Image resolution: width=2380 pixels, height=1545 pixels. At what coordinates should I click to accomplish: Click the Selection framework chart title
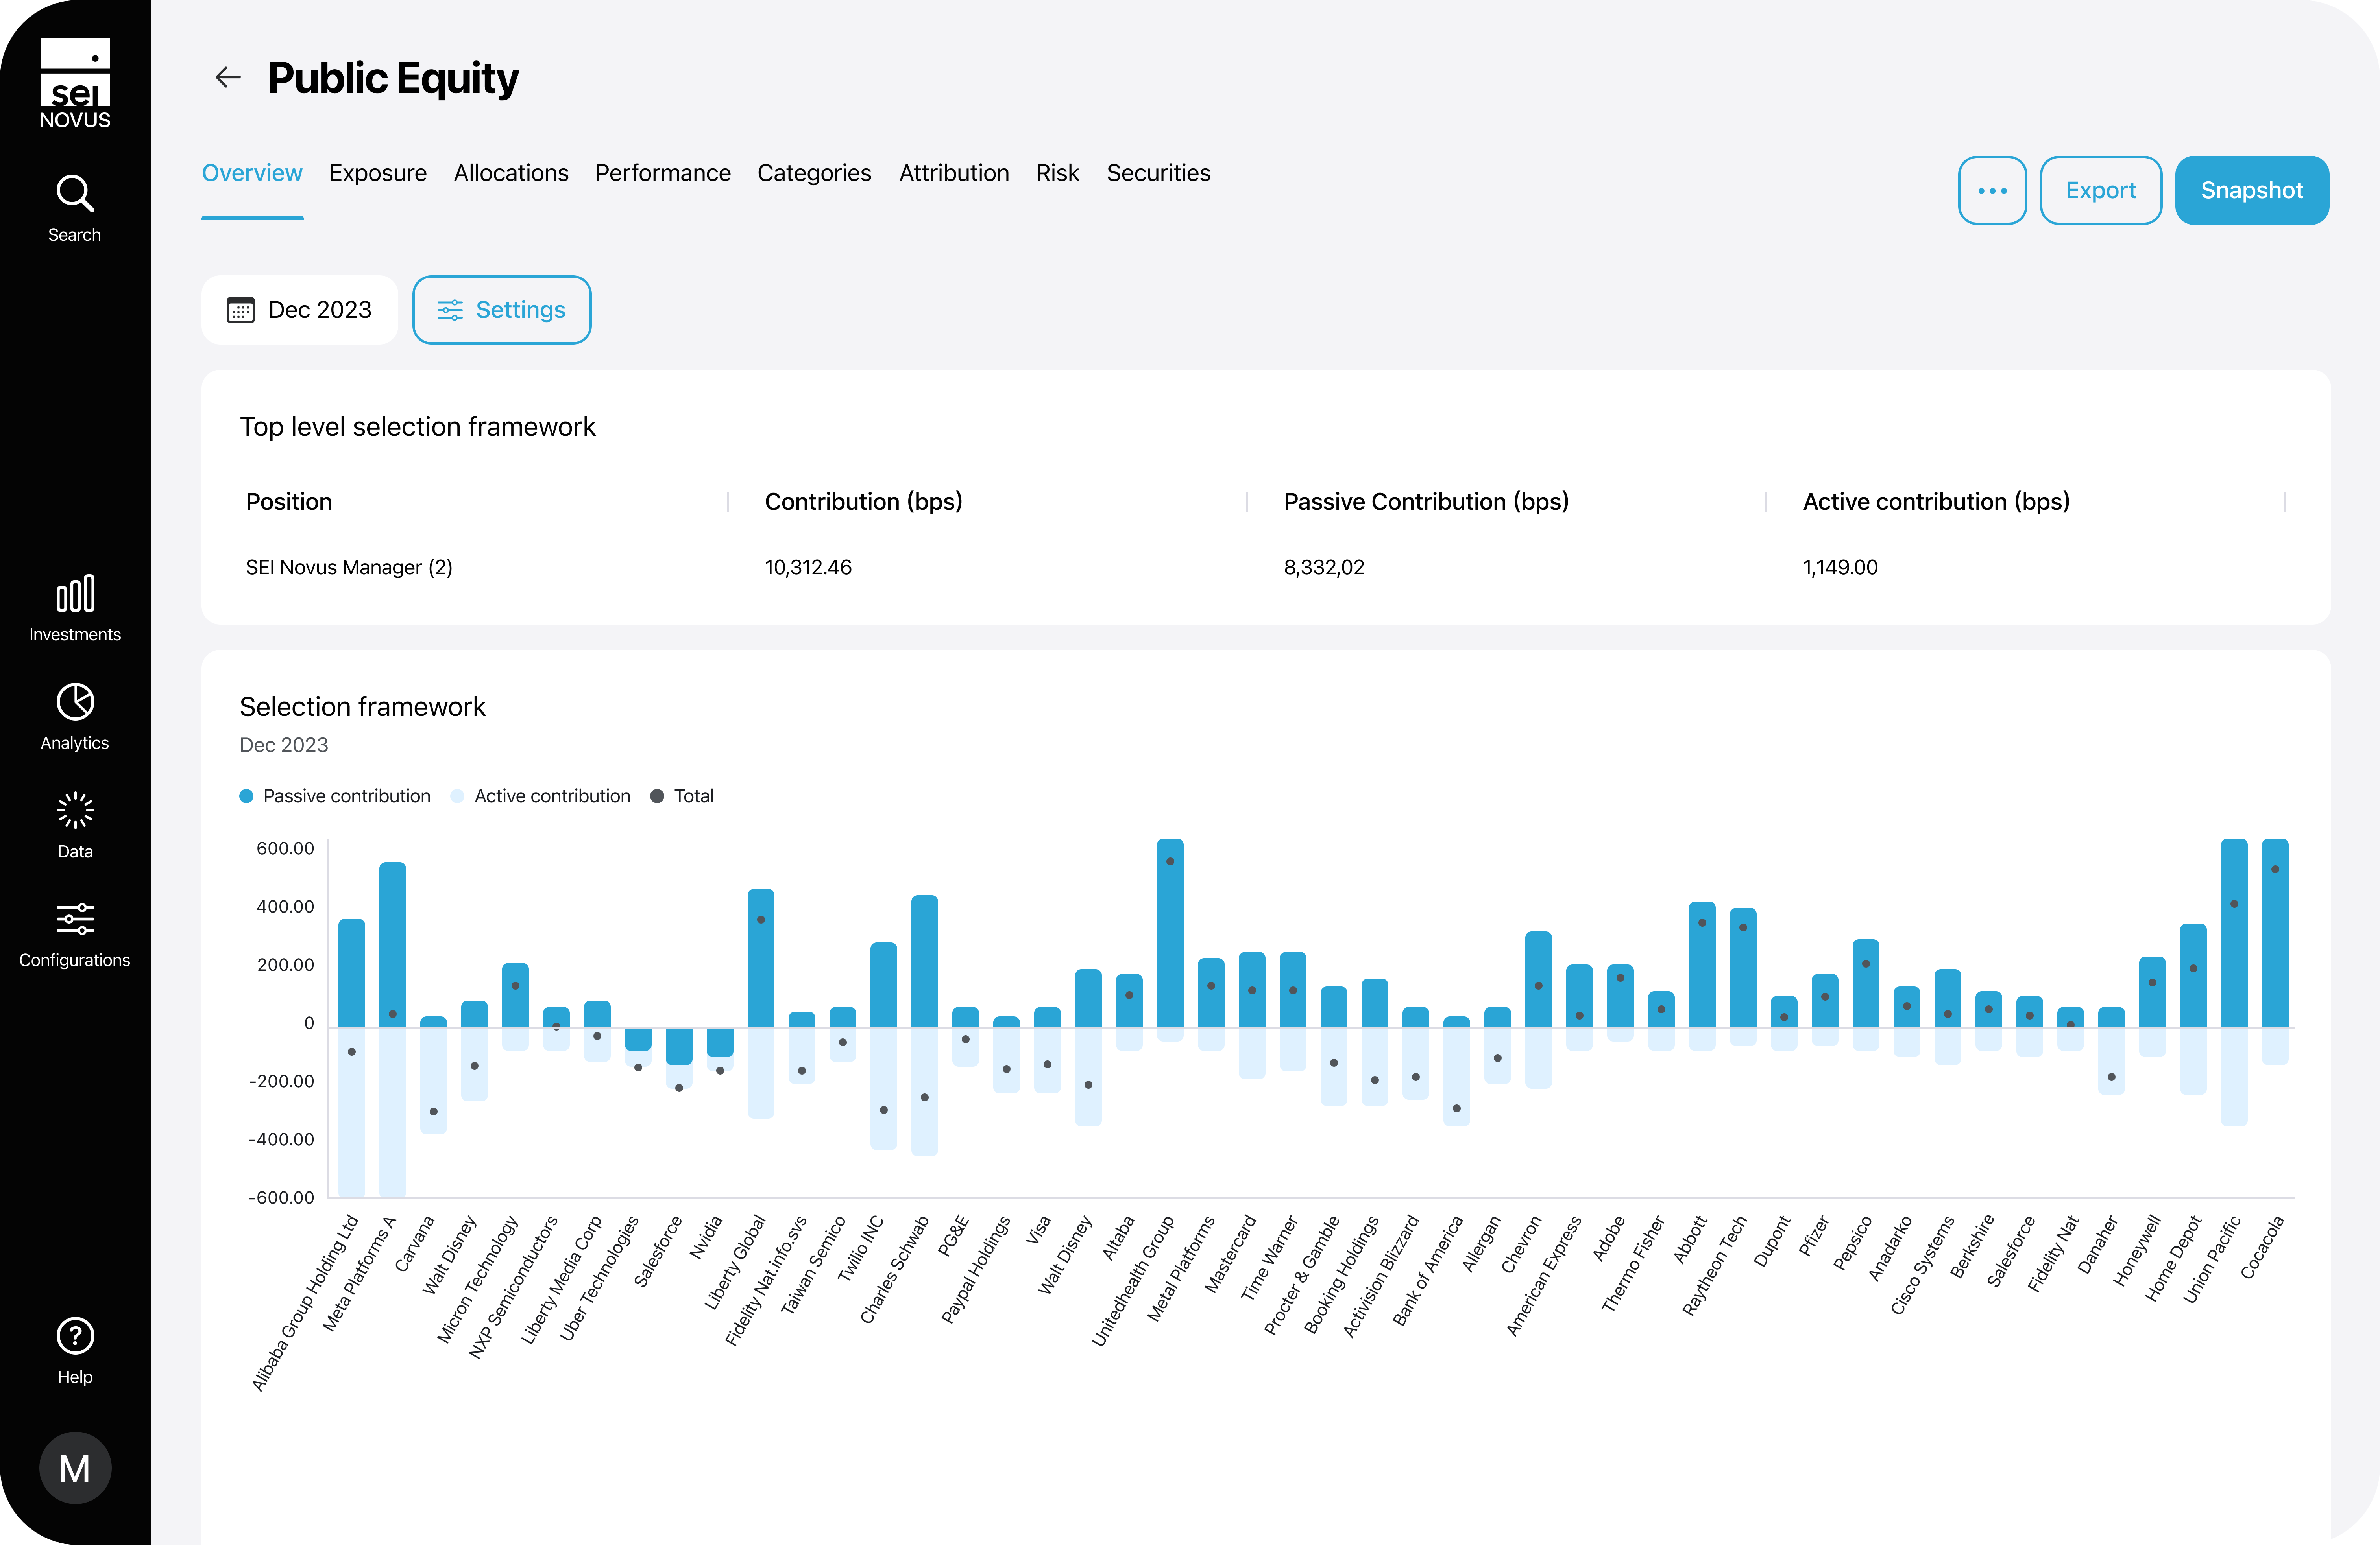click(x=363, y=706)
